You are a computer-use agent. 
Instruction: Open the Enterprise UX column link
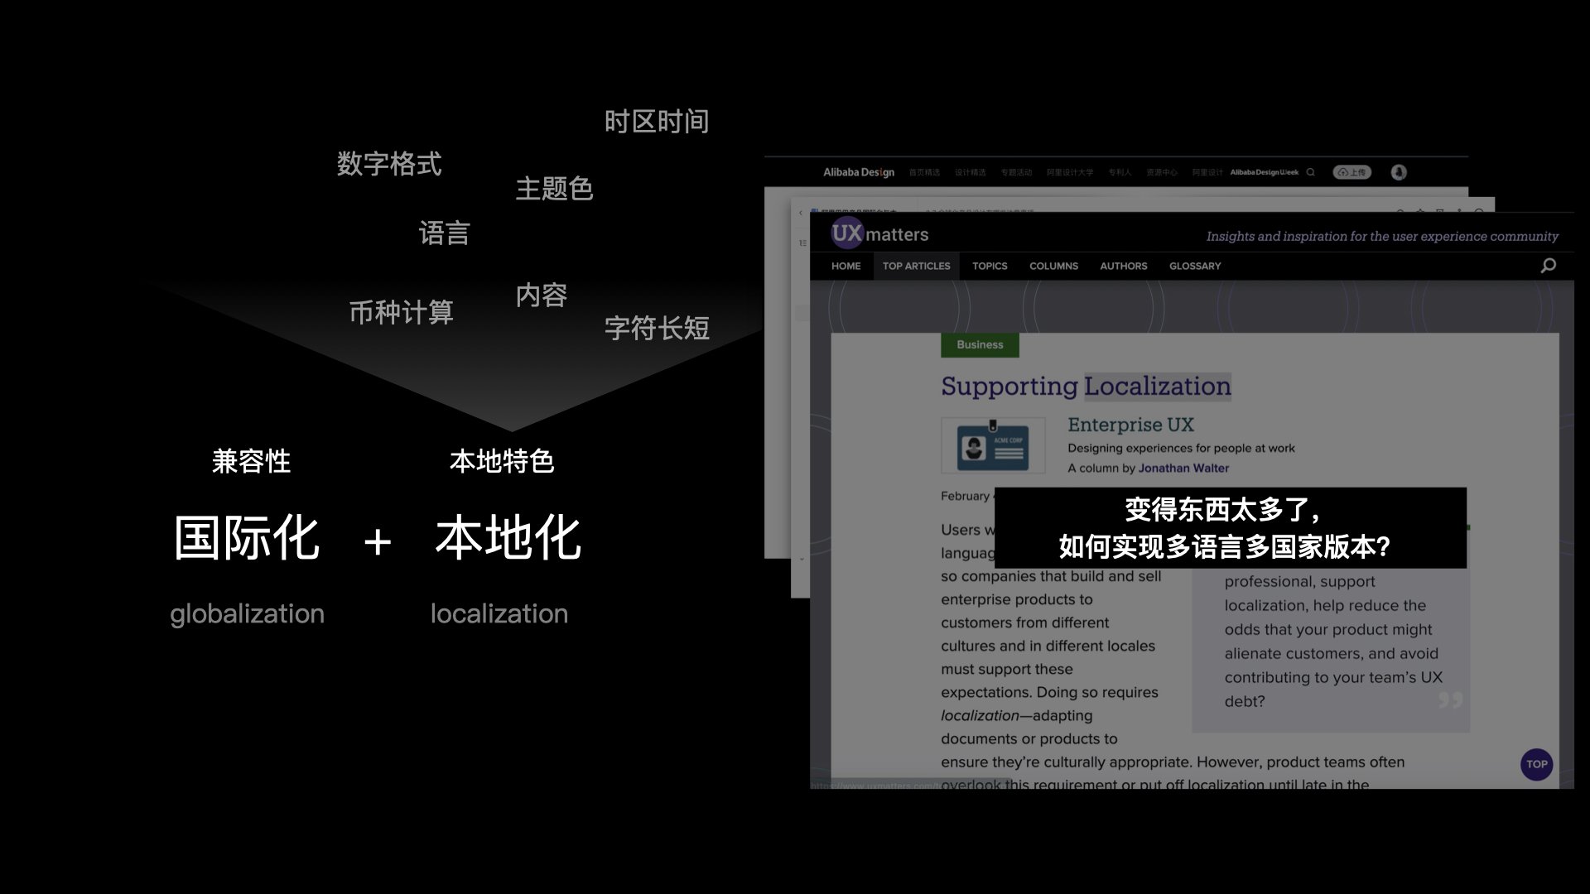tap(1130, 425)
